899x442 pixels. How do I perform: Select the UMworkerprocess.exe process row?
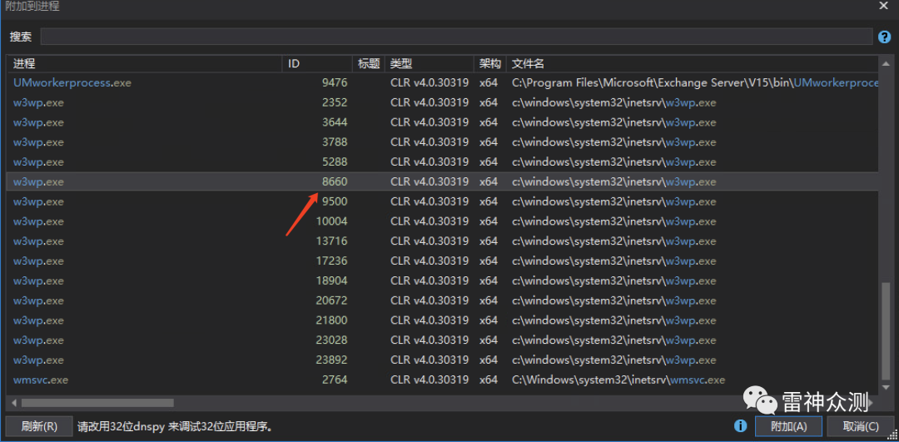point(442,82)
